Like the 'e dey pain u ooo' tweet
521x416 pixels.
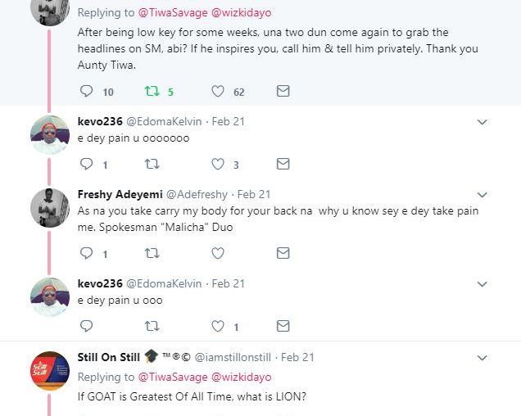click(x=218, y=327)
